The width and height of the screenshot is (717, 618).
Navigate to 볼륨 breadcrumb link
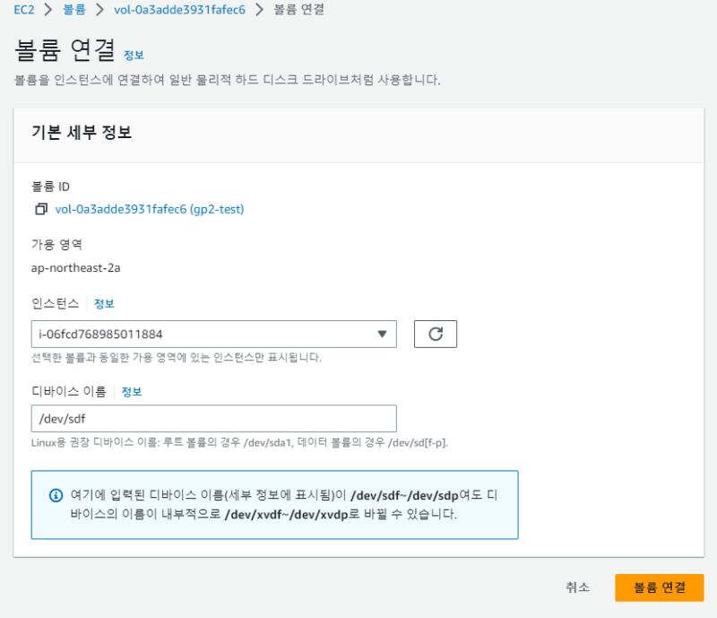point(74,10)
